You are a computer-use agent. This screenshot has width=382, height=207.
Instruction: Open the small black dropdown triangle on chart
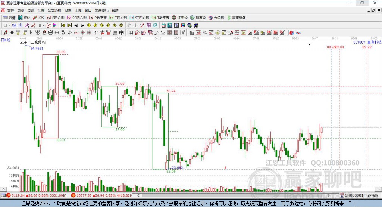(310, 45)
